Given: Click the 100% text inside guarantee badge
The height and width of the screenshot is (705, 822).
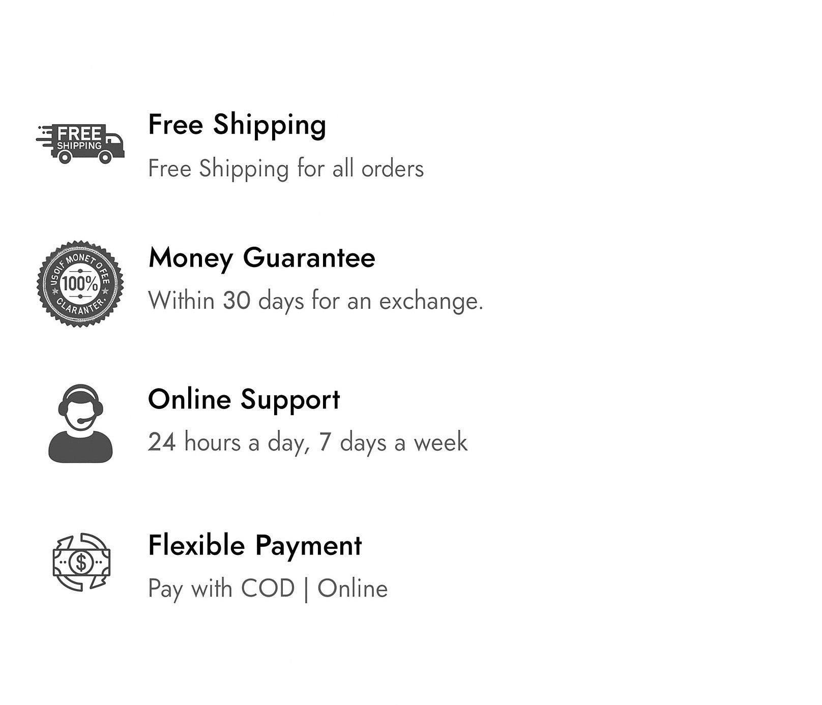Looking at the screenshot, I should (80, 284).
